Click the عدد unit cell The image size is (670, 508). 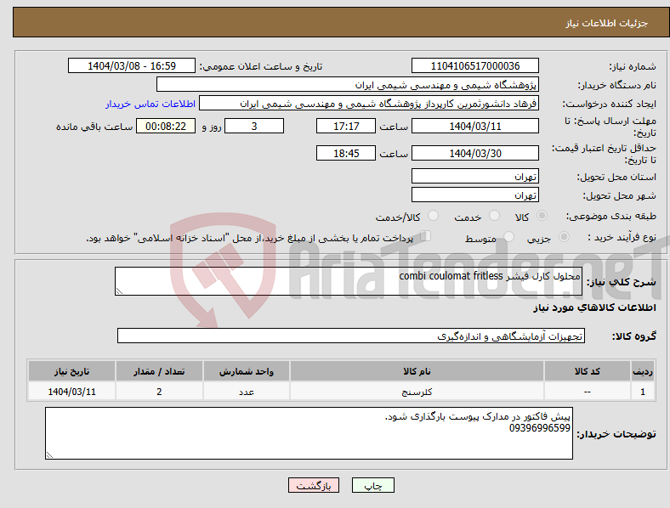pyautogui.click(x=246, y=392)
